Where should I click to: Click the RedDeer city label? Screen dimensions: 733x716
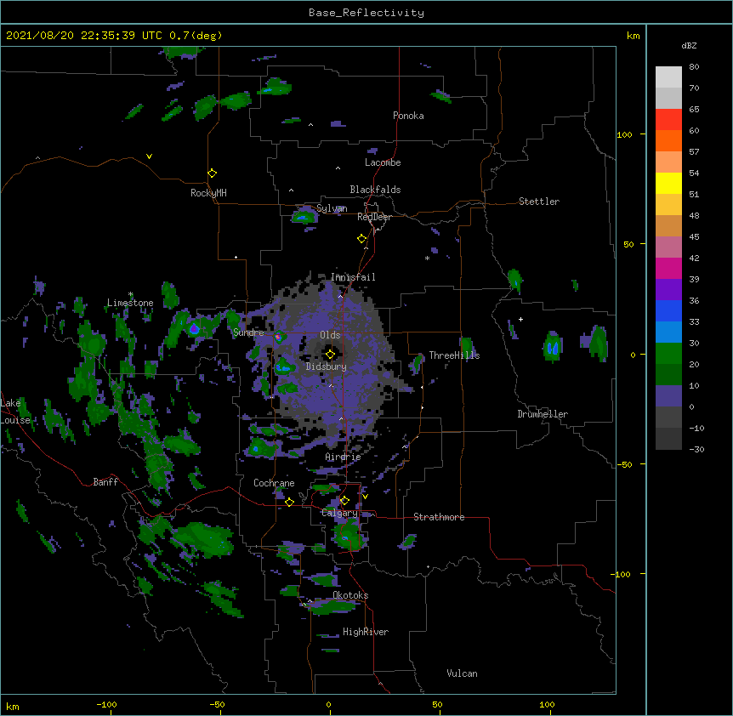click(x=374, y=217)
